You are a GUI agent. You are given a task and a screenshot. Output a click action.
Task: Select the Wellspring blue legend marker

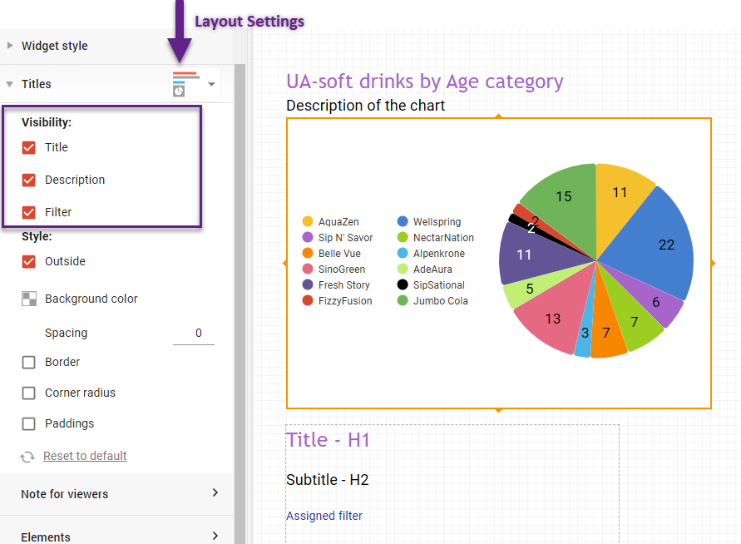pos(402,222)
